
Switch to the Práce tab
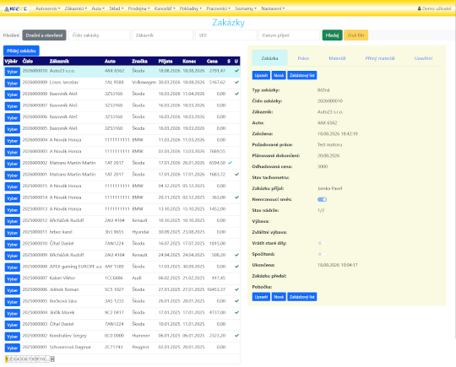pos(303,58)
